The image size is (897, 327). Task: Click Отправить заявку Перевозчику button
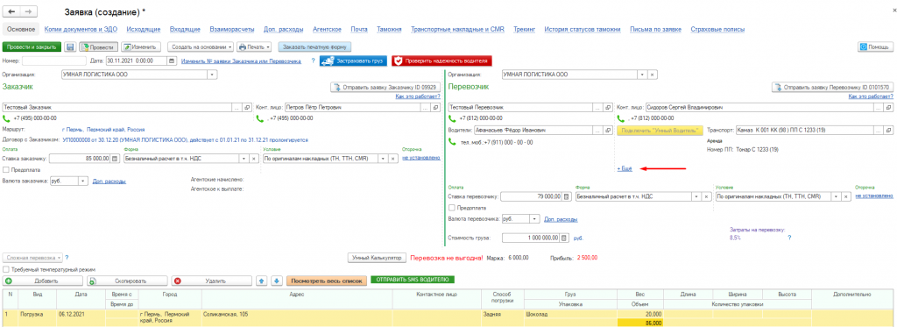[832, 88]
